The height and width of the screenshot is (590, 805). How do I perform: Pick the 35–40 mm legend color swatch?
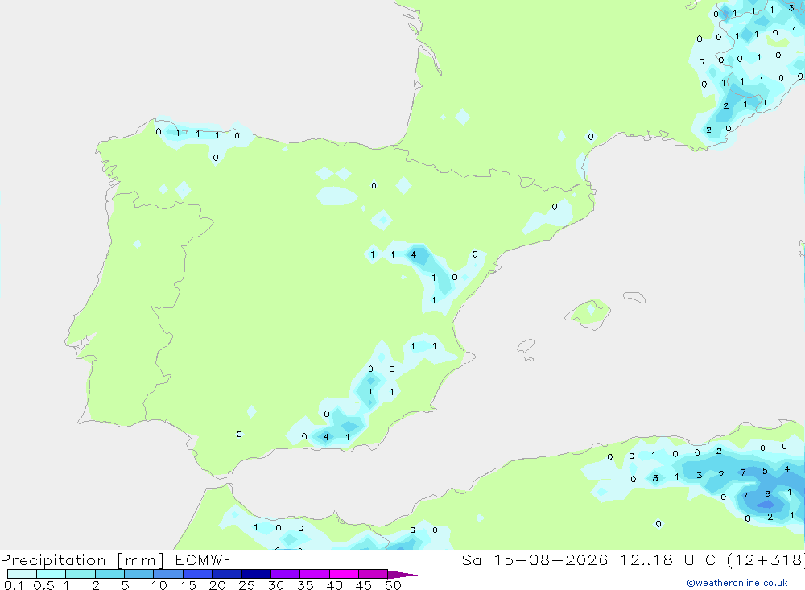(x=315, y=574)
